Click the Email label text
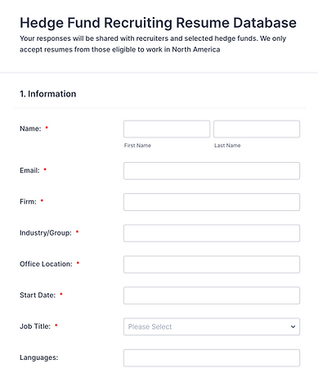The height and width of the screenshot is (373, 318). click(29, 170)
